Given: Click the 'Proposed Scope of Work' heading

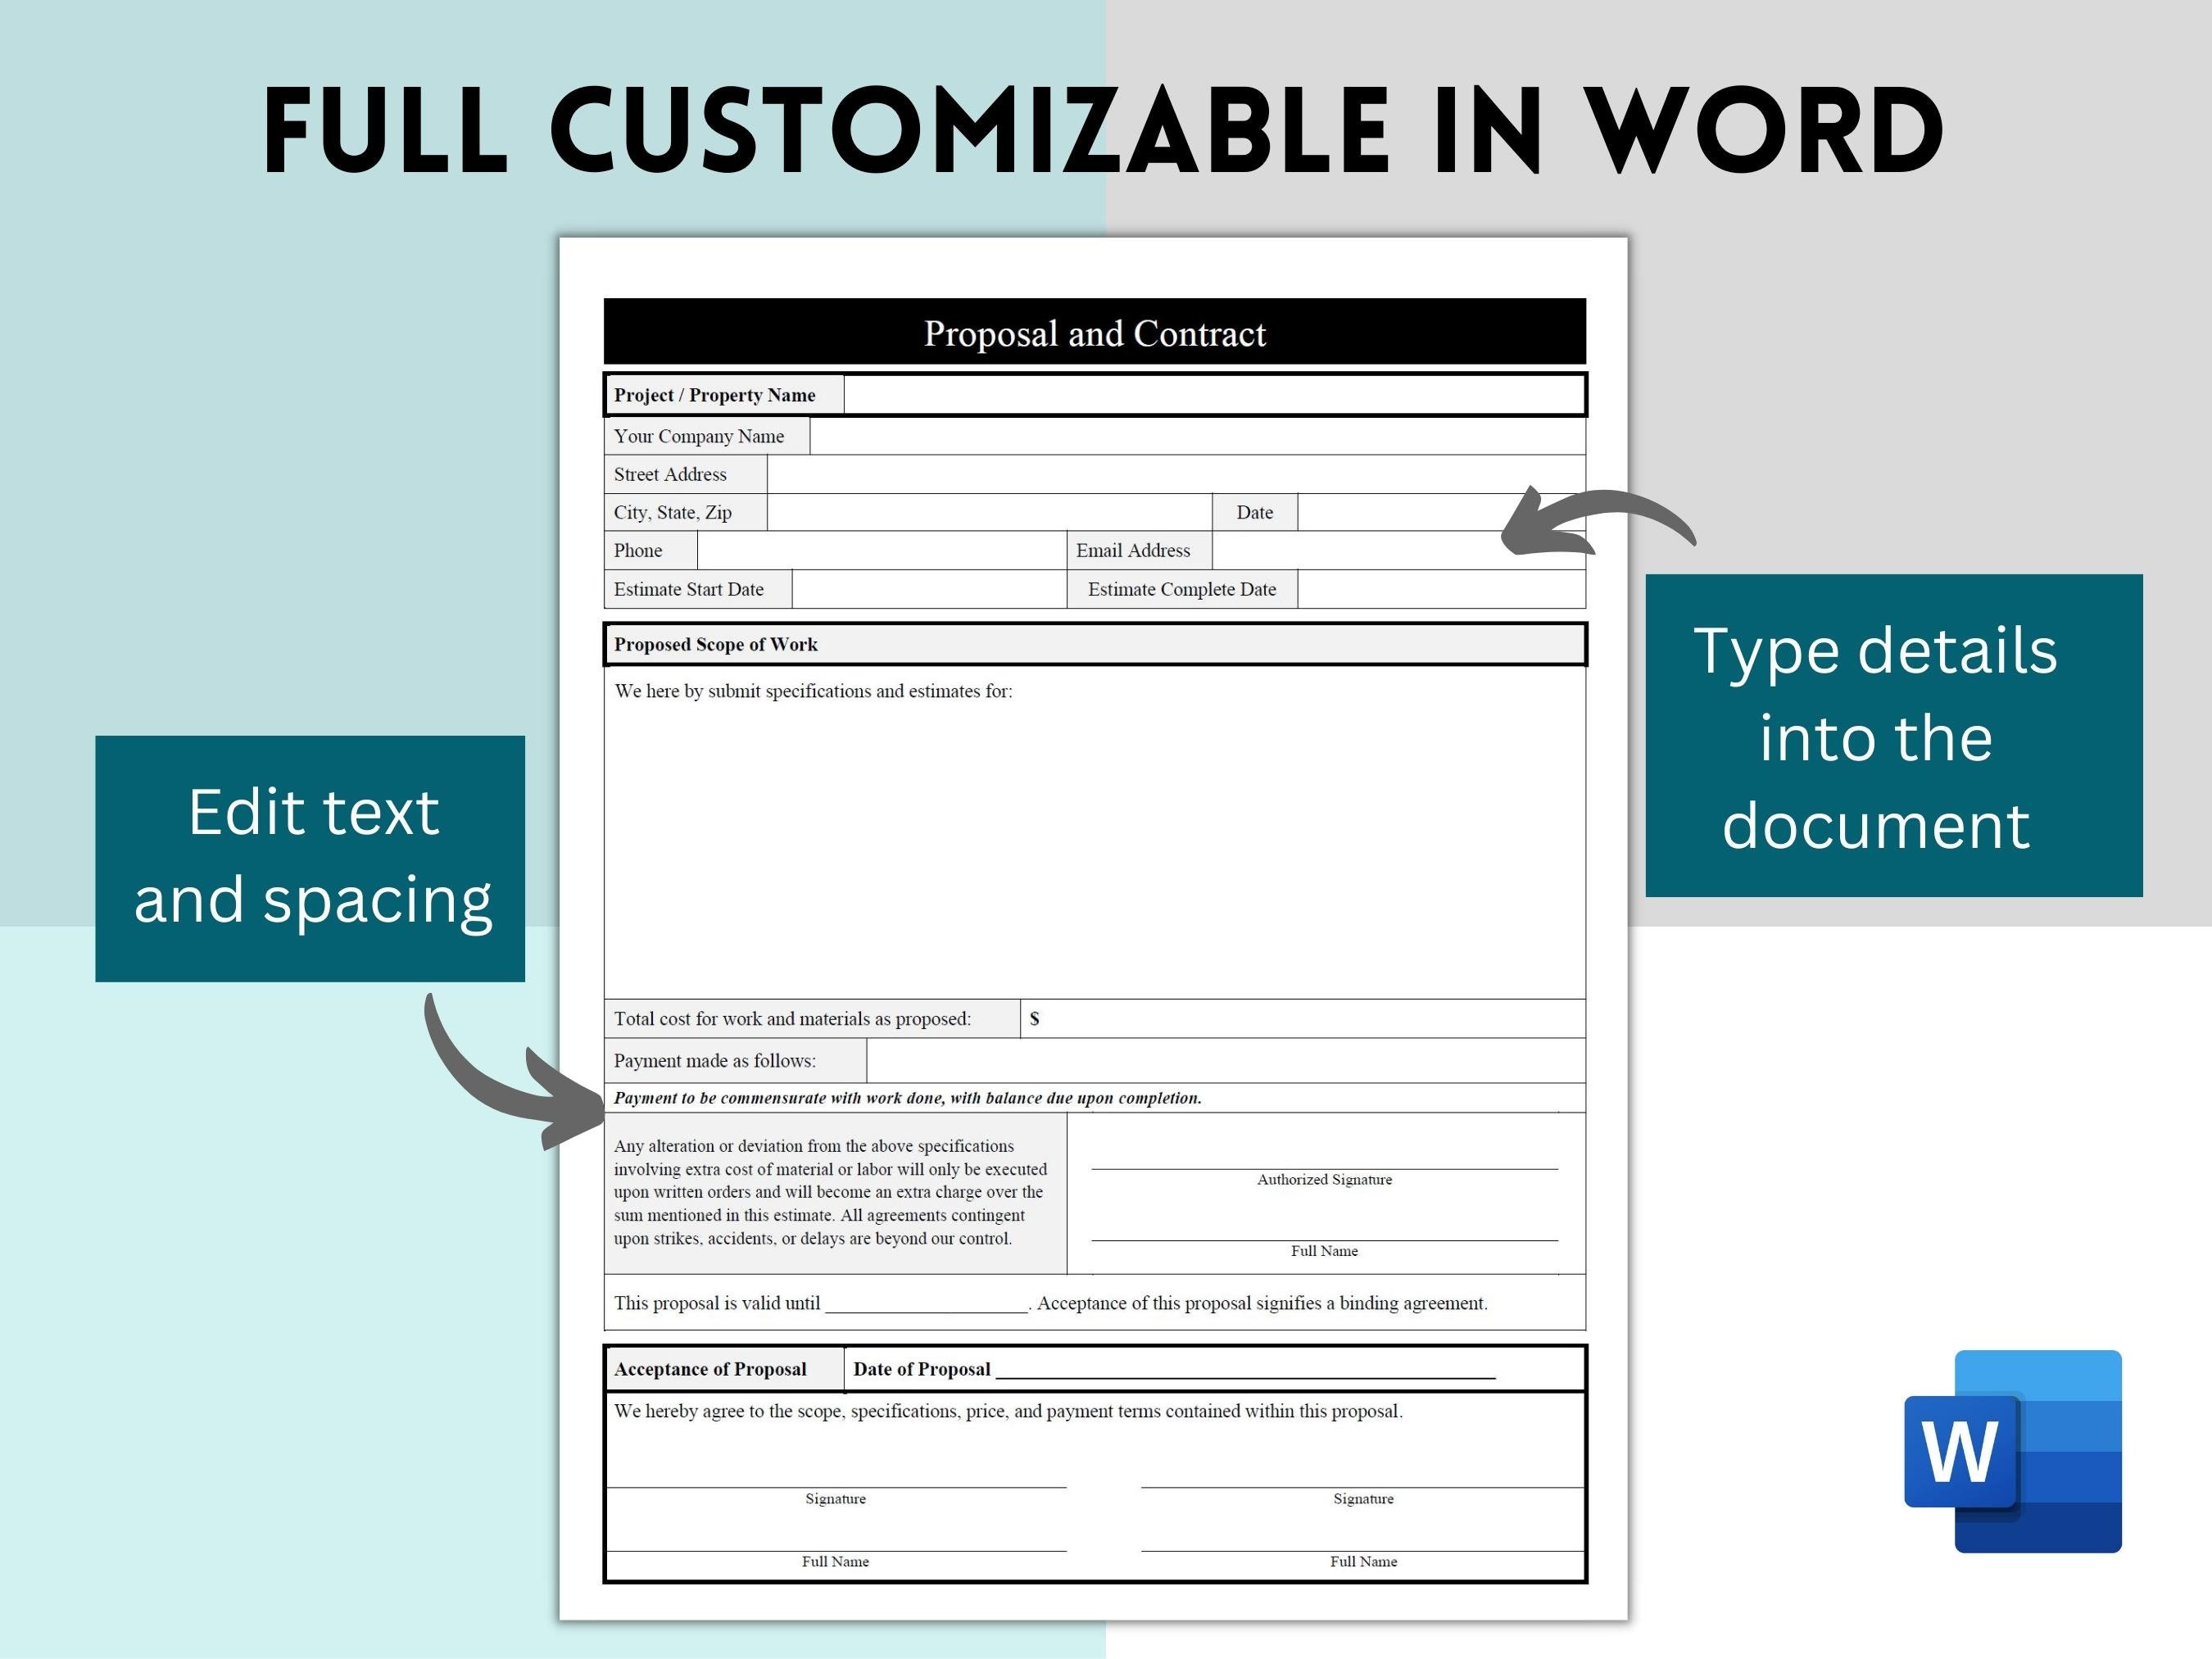Looking at the screenshot, I should (x=716, y=644).
